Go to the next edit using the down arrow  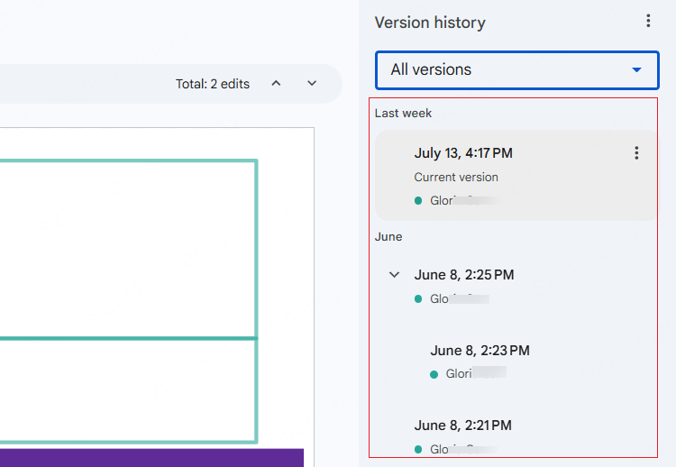click(312, 83)
